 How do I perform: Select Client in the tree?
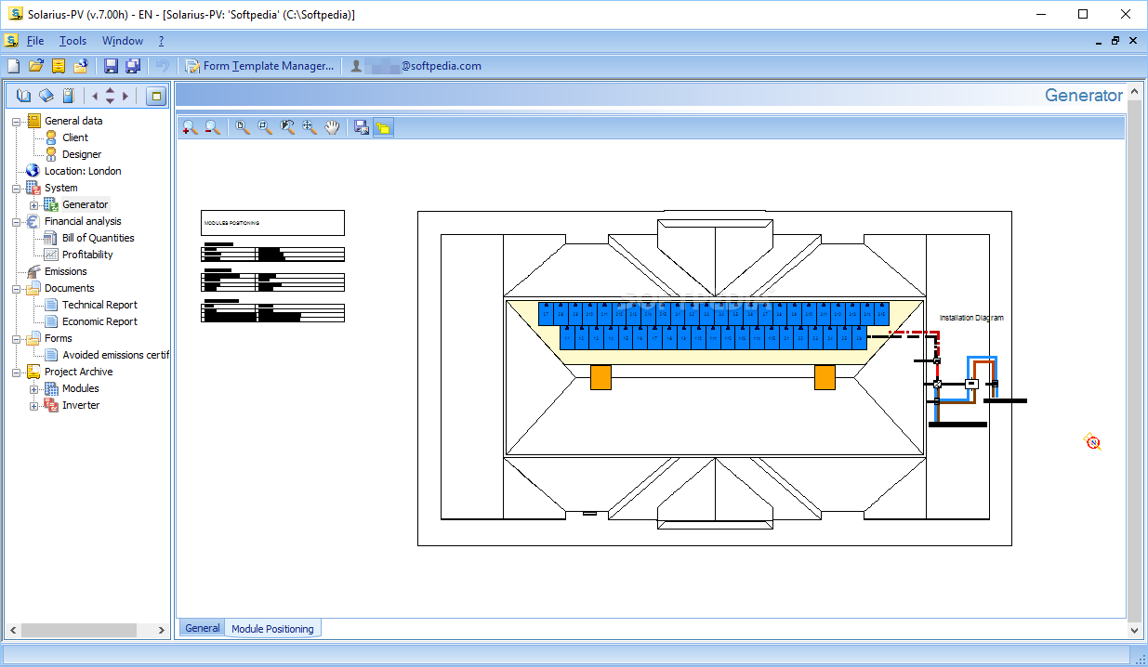75,137
